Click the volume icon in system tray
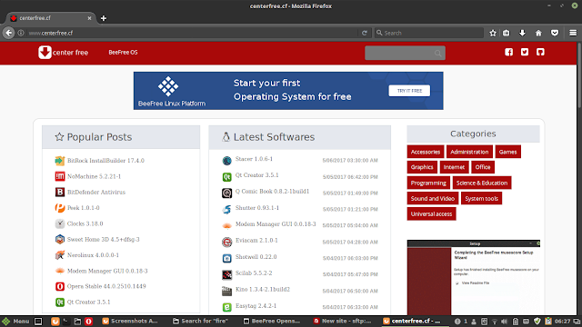Viewport: 582px width, 327px height. (504, 322)
